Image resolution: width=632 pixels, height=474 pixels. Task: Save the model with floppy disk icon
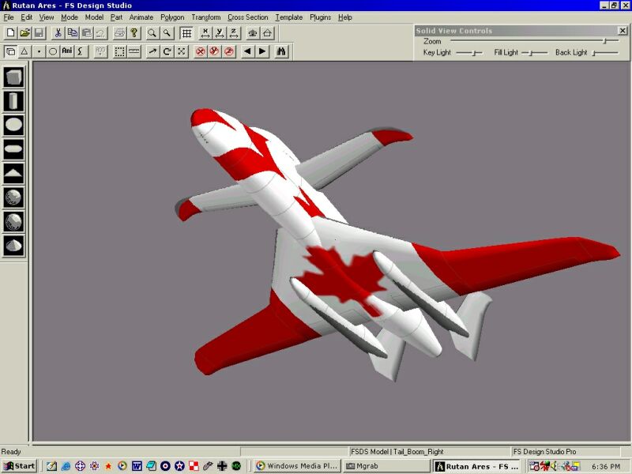point(39,32)
